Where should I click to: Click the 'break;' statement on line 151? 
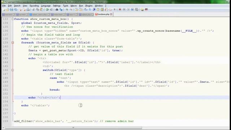(55, 90)
